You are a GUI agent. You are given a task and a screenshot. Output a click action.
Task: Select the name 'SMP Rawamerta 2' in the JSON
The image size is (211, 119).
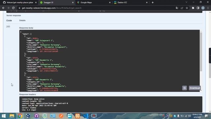44,80
